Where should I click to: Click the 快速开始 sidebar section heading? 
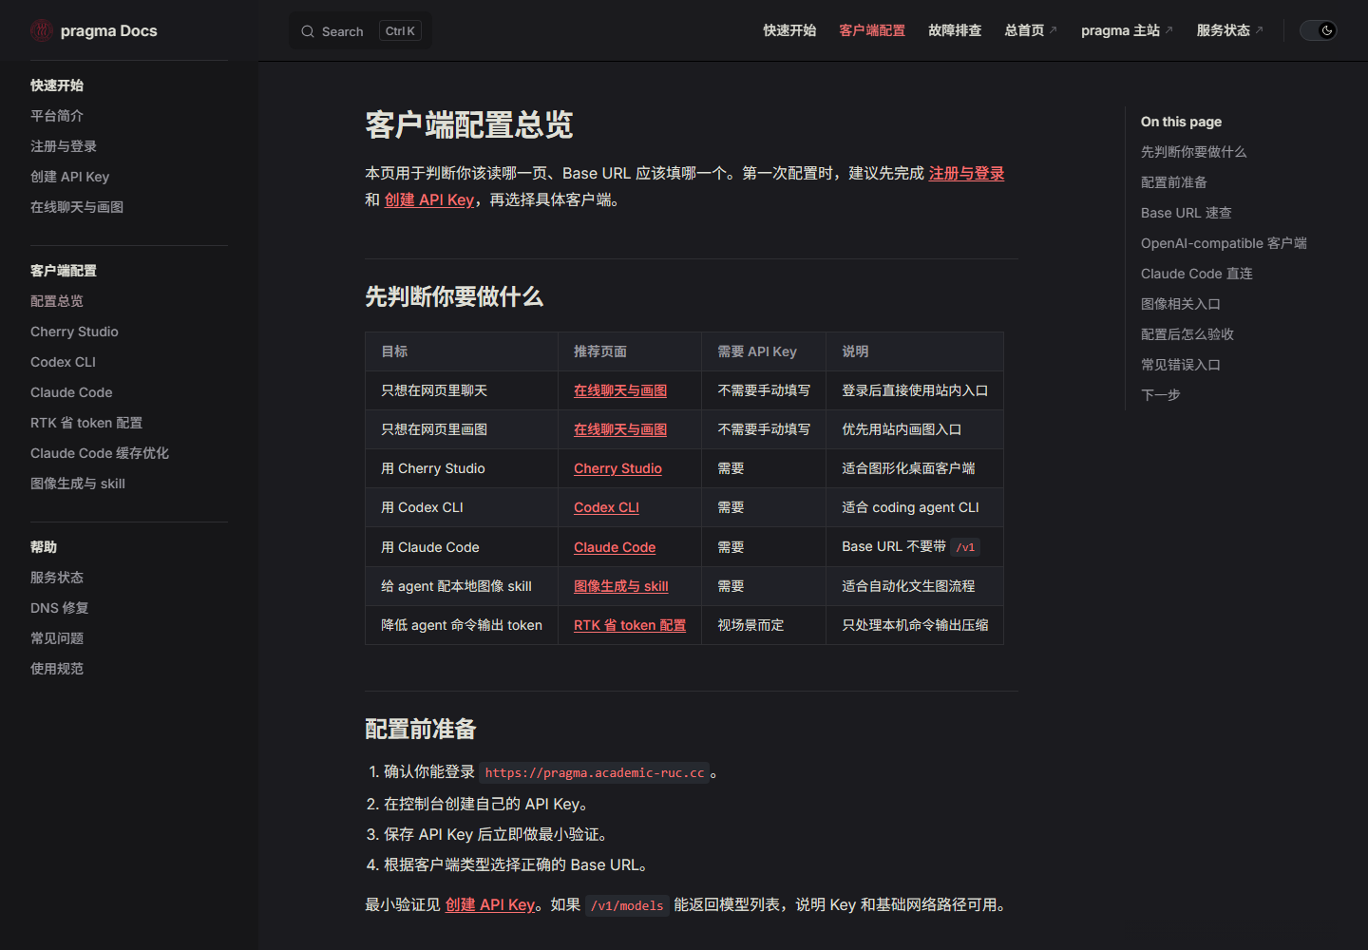click(x=57, y=85)
